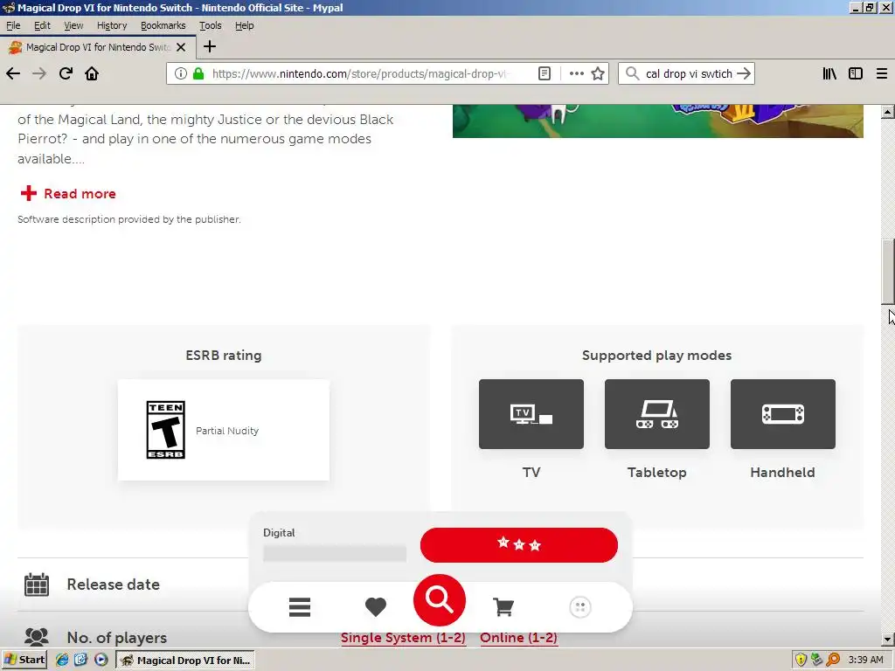Click the 3:39 AM taskbar clock
The image size is (895, 671).
click(x=865, y=661)
